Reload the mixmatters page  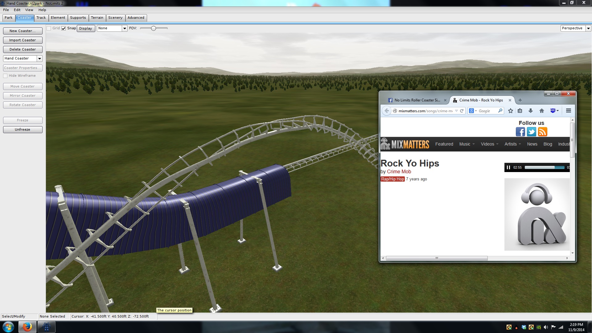tap(462, 111)
